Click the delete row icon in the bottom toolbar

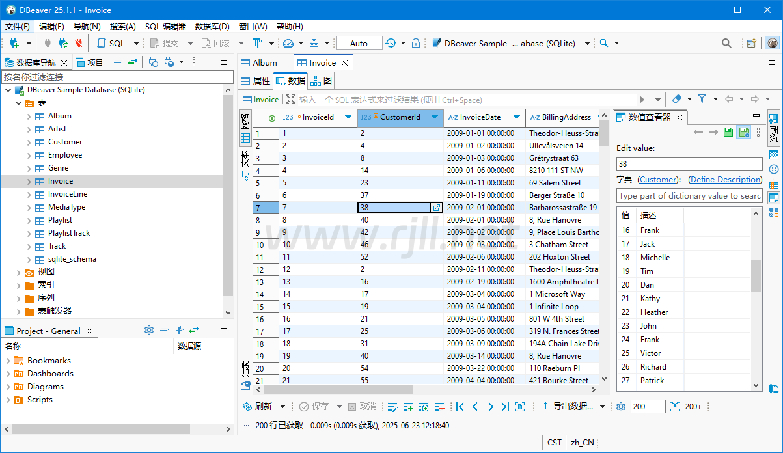click(x=439, y=407)
